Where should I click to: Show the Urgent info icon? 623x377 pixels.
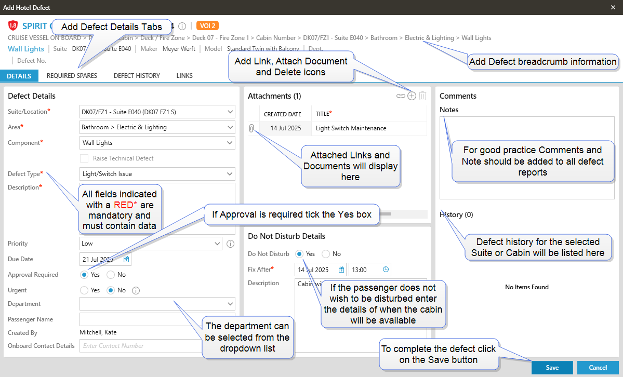(136, 290)
